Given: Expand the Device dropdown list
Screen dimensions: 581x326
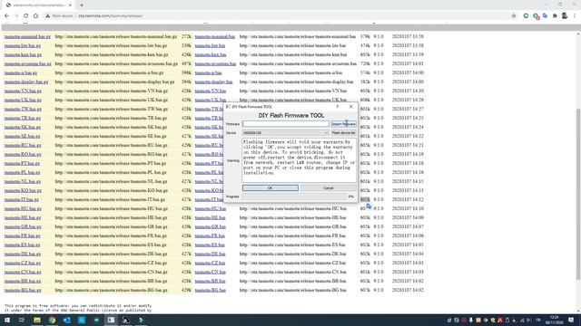Looking at the screenshot, I should [286, 133].
